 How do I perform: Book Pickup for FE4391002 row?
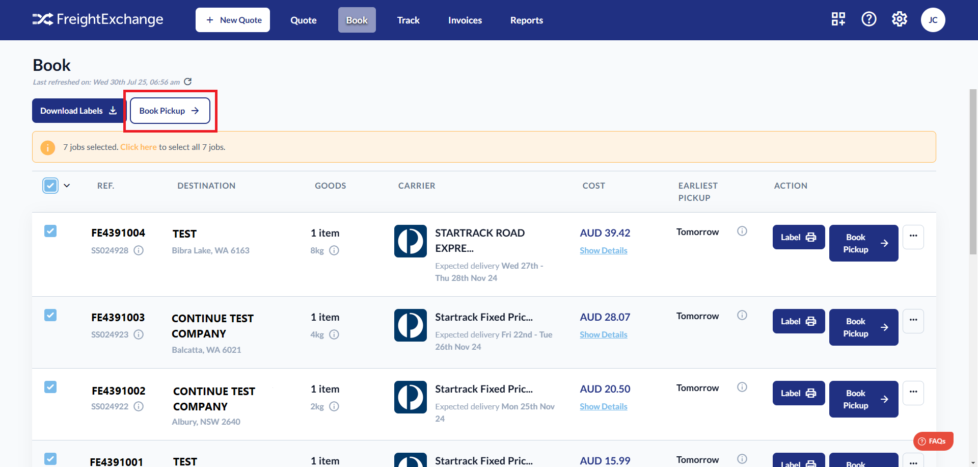(x=864, y=399)
